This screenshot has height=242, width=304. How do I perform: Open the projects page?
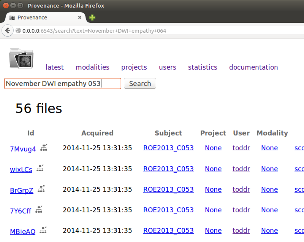point(134,67)
